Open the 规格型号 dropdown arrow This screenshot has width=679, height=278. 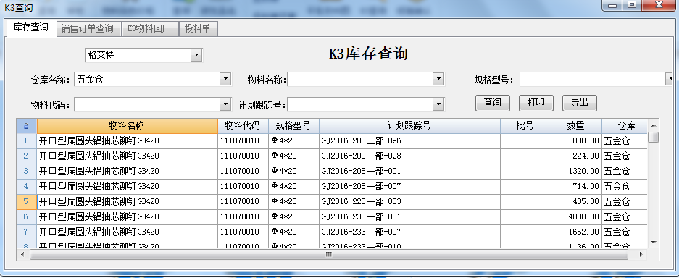point(670,79)
